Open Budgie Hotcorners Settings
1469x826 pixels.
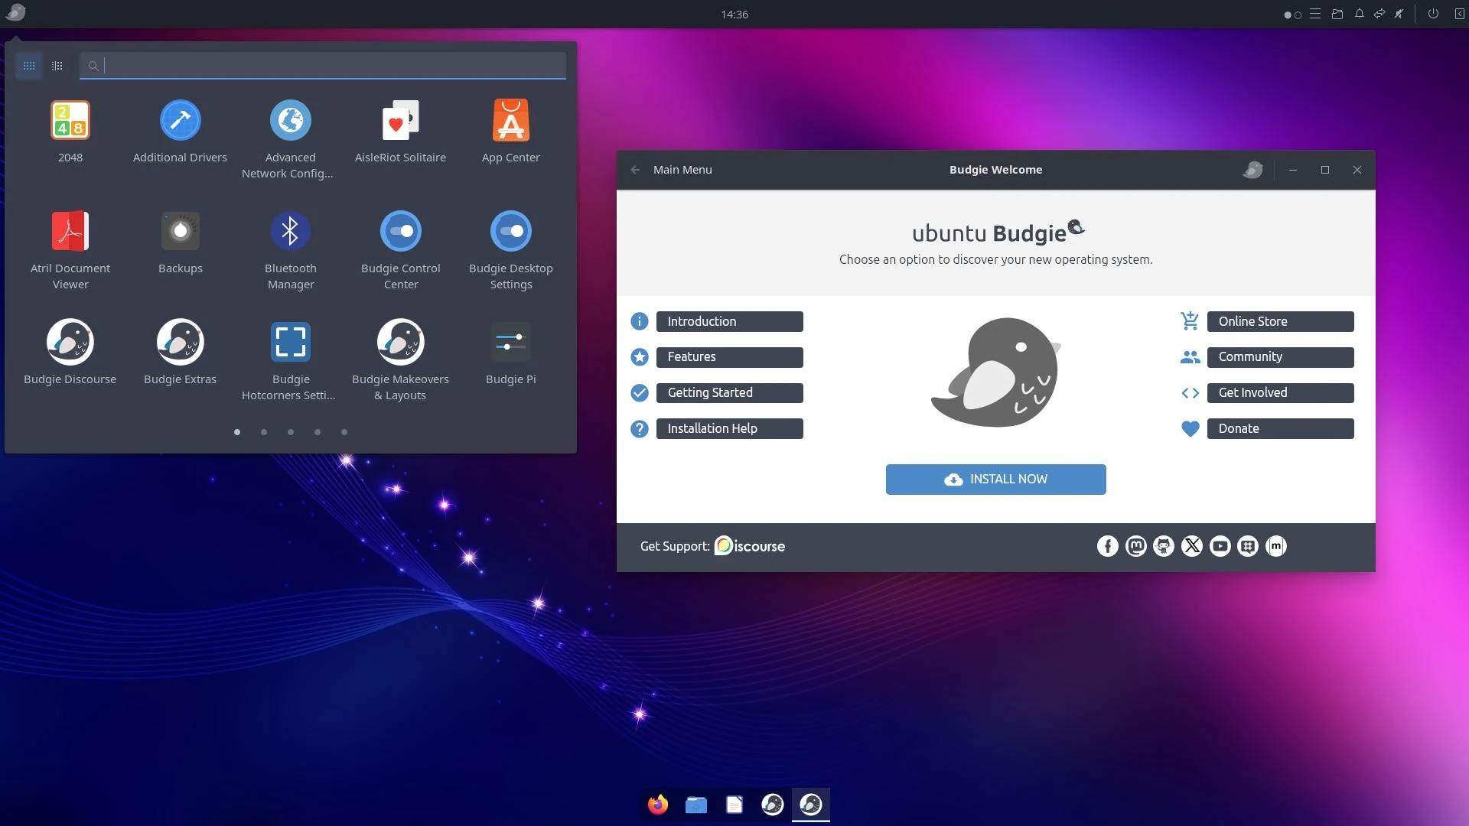[x=290, y=343]
